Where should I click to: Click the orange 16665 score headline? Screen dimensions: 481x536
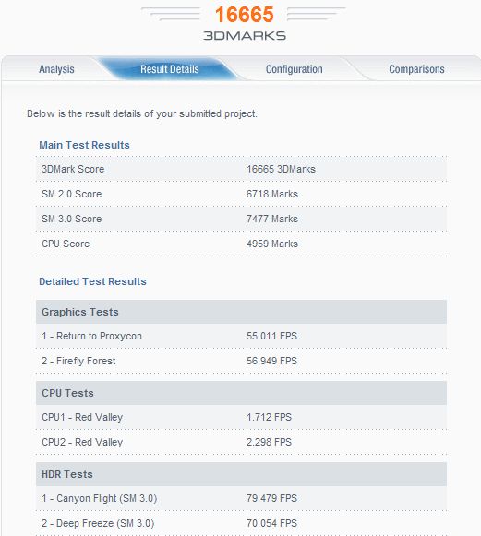245,15
